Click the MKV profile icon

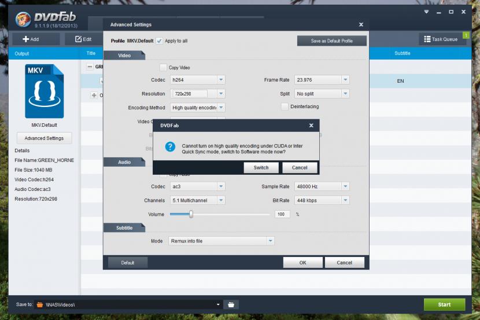(x=45, y=91)
